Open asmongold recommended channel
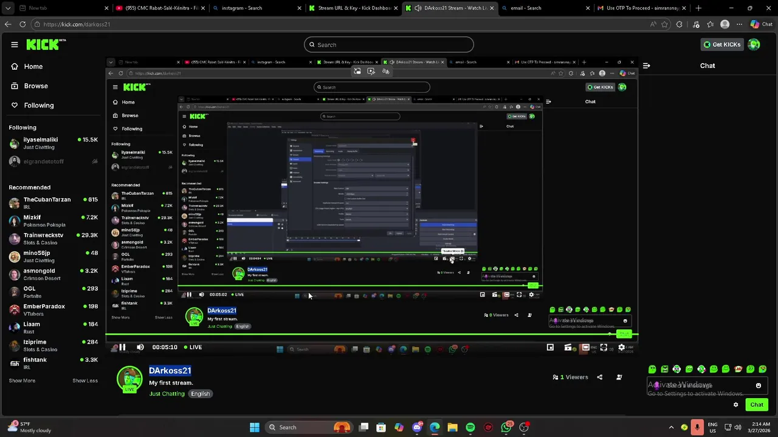 click(x=53, y=274)
